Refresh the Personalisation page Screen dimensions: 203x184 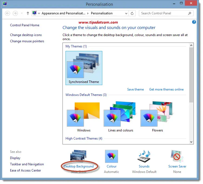[132, 13]
